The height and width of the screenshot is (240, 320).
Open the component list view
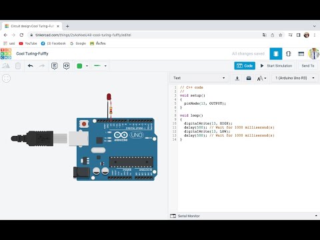(301, 54)
